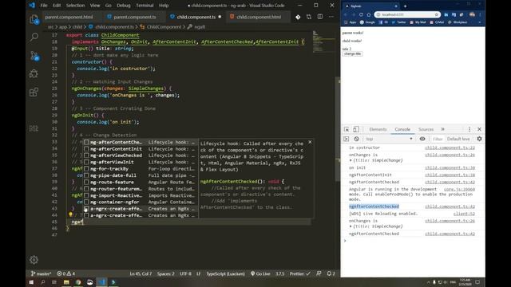Open the Source Control view
The image size is (511, 287).
click(34, 56)
